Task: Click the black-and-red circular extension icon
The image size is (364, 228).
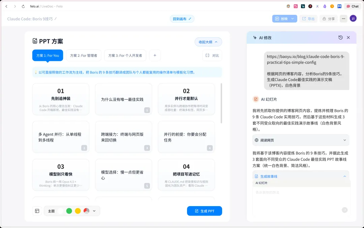Action: 310,6
